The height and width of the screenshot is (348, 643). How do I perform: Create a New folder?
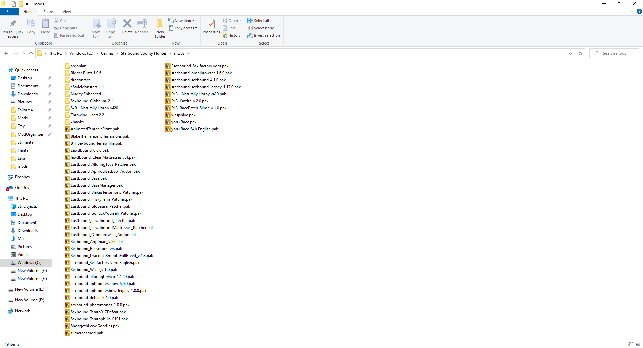pyautogui.click(x=160, y=28)
